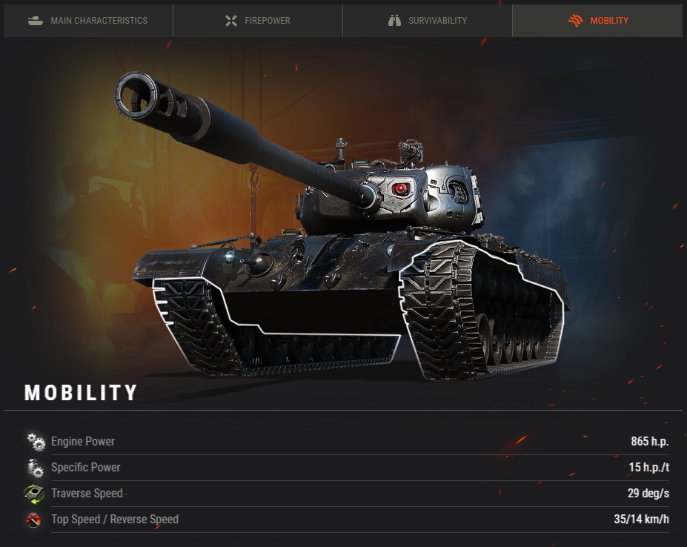Screen dimensions: 687x547
Task: Click the Mobility tab
Action: (597, 21)
